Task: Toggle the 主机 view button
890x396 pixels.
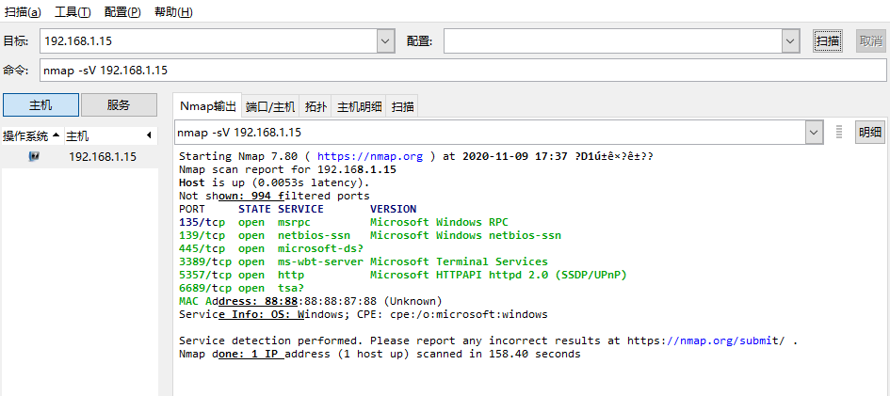Action: [40, 104]
